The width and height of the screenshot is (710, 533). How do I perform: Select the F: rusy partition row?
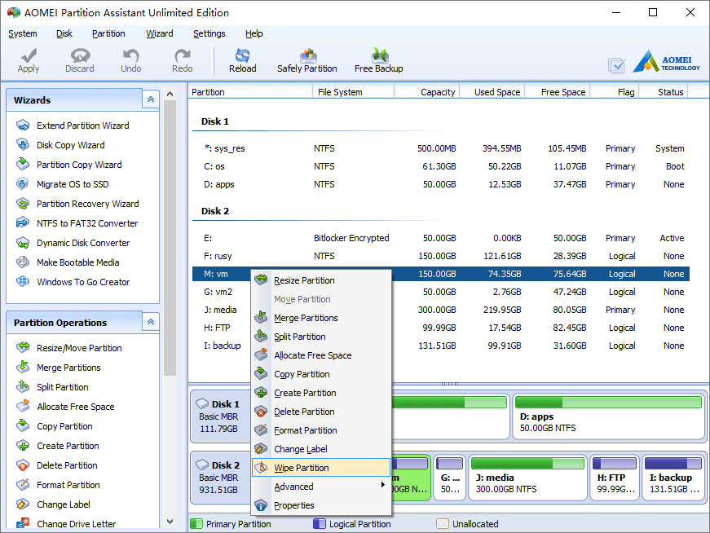coord(440,256)
